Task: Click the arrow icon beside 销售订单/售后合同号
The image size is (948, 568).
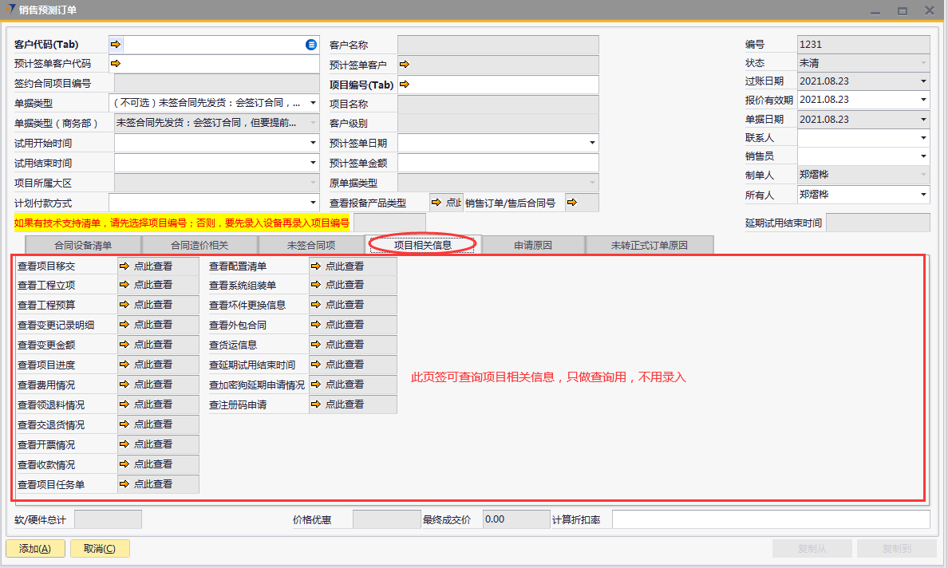Action: pyautogui.click(x=571, y=203)
